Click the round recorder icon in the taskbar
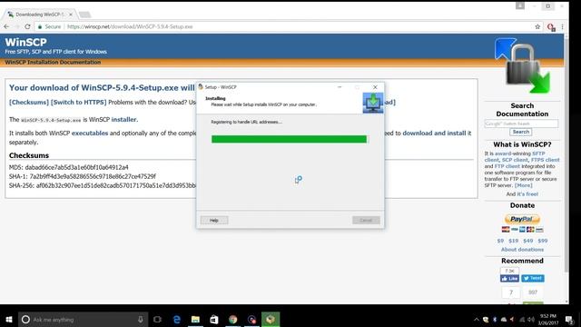The width and height of the screenshot is (581, 327). [251, 319]
